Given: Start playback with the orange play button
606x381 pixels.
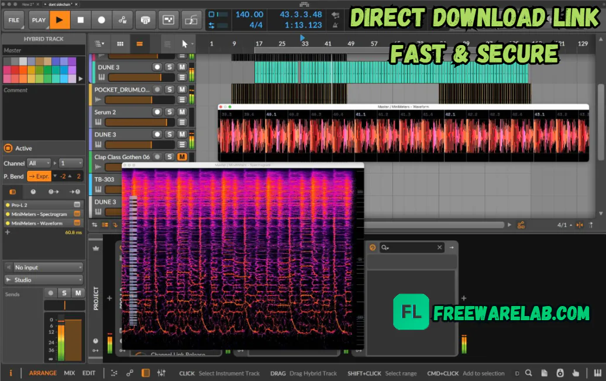Looking at the screenshot, I should click(59, 20).
